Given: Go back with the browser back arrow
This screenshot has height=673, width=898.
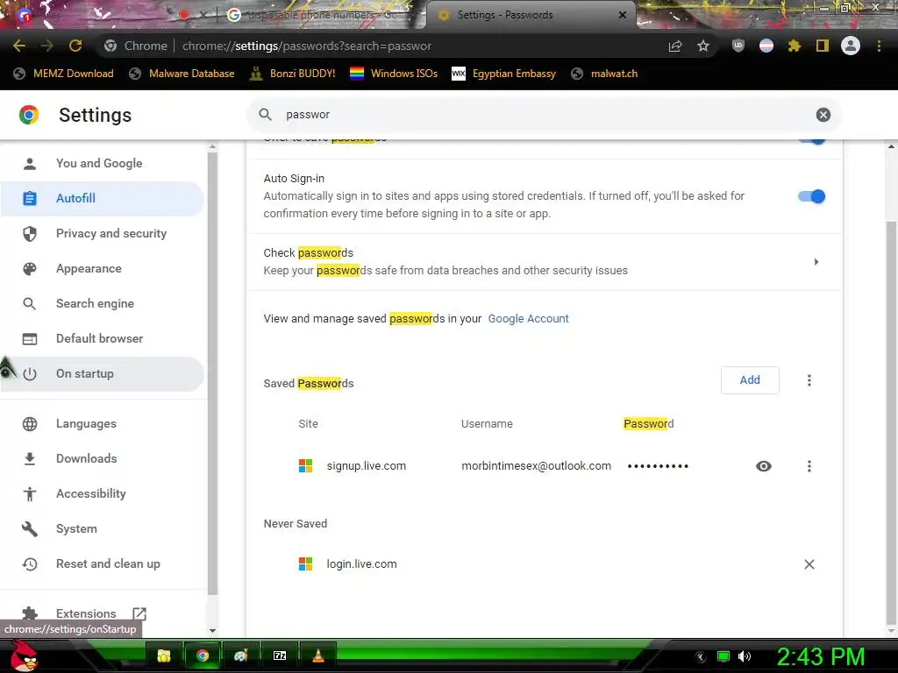Looking at the screenshot, I should 19,46.
